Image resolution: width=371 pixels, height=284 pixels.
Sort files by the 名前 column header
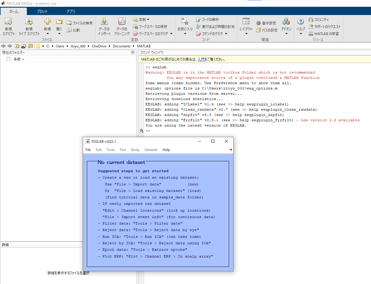pos(19,59)
